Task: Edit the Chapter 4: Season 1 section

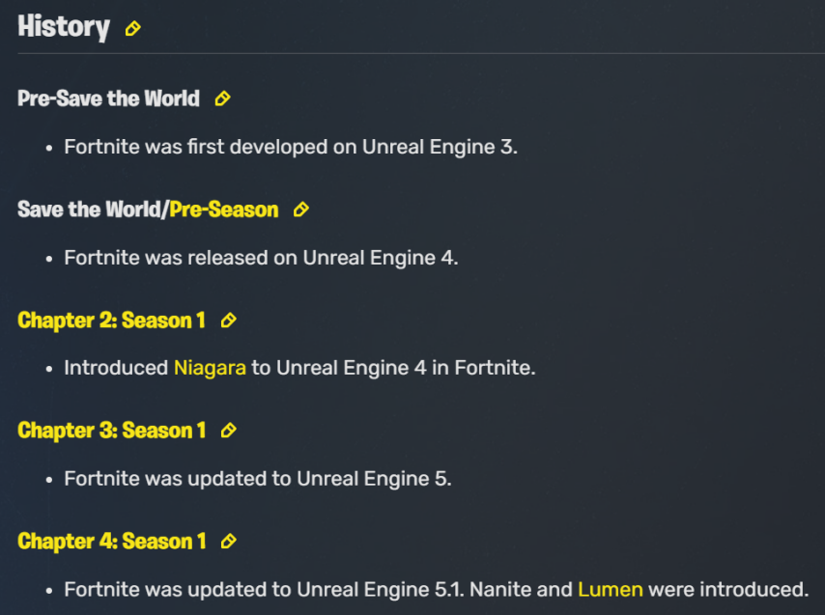Action: pyautogui.click(x=228, y=541)
